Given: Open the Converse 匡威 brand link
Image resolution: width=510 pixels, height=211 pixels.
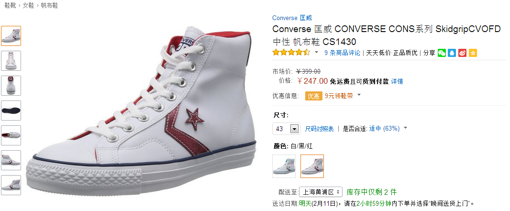Looking at the screenshot, I should tap(292, 18).
